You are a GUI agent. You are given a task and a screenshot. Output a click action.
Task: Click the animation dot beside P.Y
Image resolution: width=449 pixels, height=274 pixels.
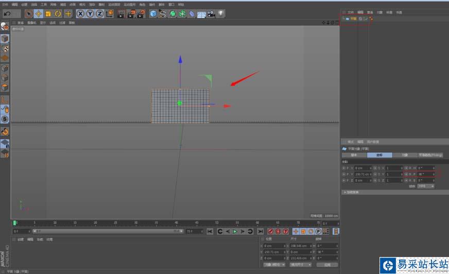coord(343,174)
